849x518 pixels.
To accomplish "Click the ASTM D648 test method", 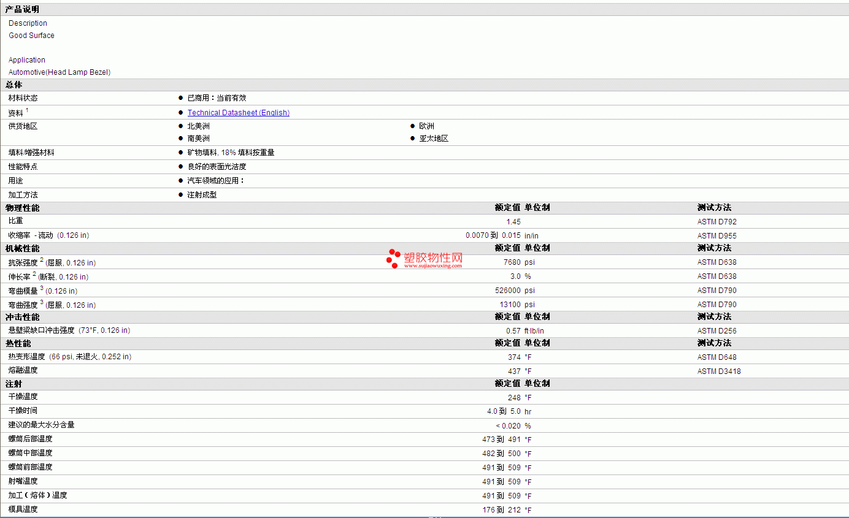I will point(717,357).
